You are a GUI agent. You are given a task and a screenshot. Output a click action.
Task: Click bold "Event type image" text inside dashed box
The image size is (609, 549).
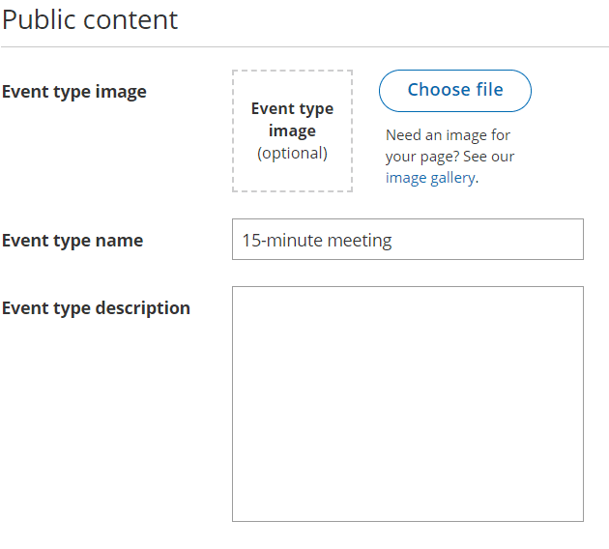pos(292,120)
